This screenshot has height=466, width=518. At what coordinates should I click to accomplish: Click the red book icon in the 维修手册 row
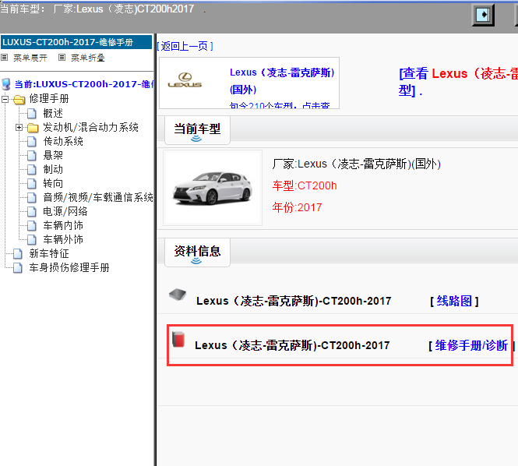178,340
